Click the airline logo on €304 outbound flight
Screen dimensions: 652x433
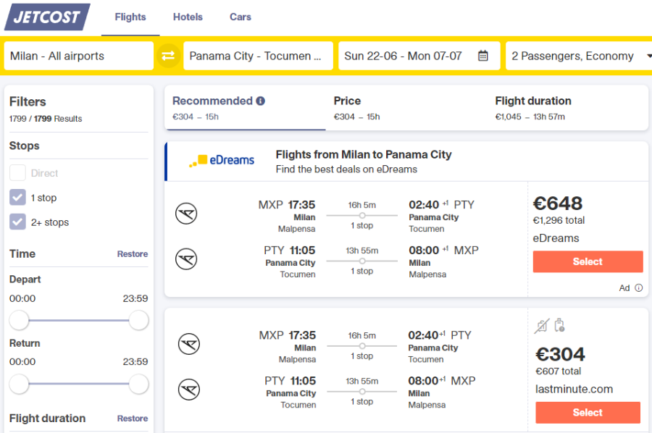[189, 344]
